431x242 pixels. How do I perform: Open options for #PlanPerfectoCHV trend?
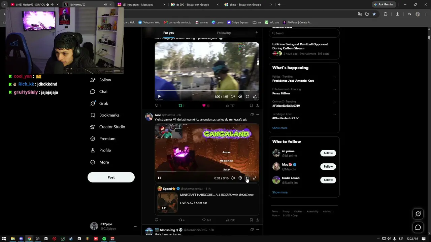pyautogui.click(x=334, y=114)
